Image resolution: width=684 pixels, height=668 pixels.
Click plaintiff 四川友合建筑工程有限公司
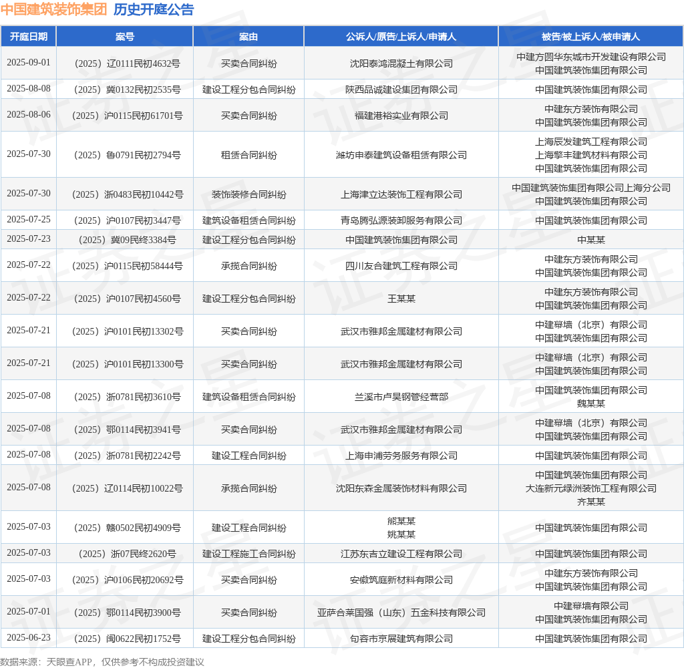[x=401, y=266]
